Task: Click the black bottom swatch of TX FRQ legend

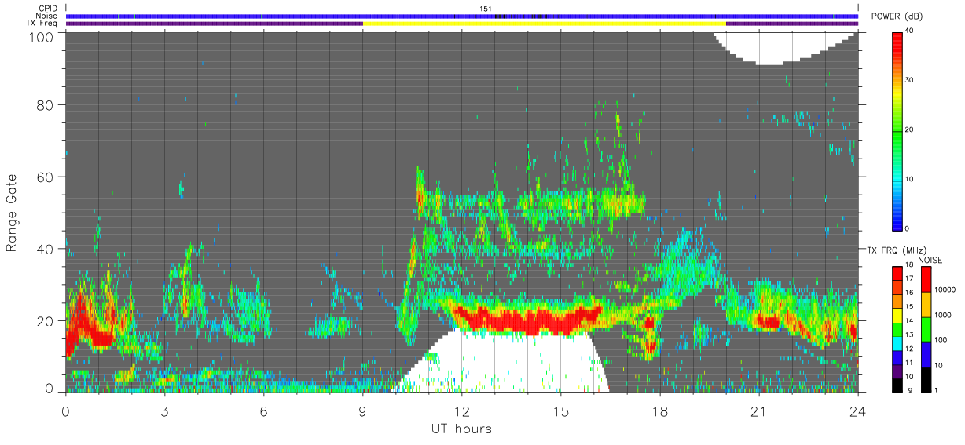Action: (897, 386)
